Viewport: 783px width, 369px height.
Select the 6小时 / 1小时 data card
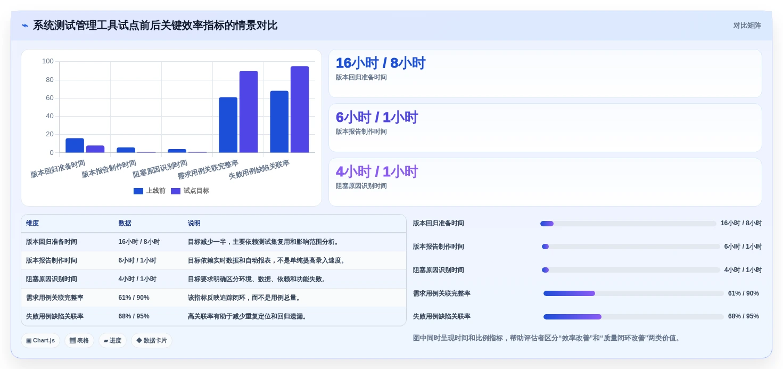tap(545, 128)
